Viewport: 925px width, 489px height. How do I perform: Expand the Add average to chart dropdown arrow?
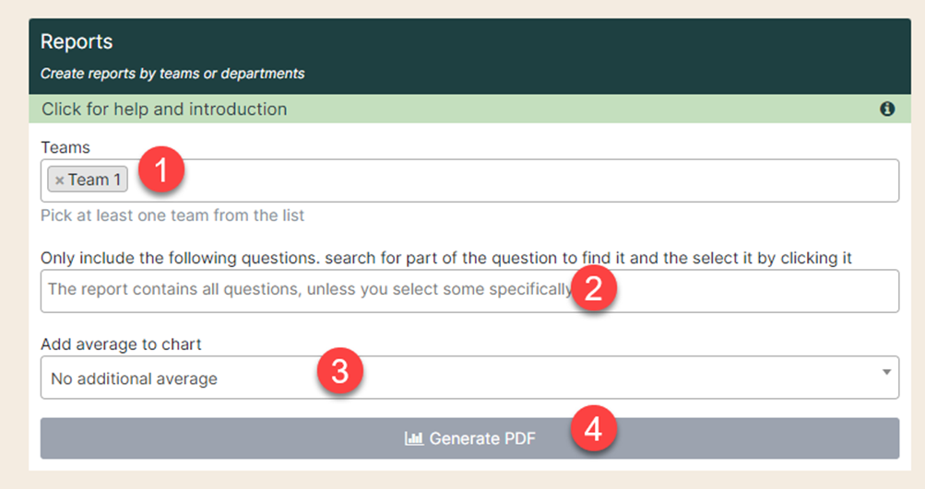click(x=886, y=372)
